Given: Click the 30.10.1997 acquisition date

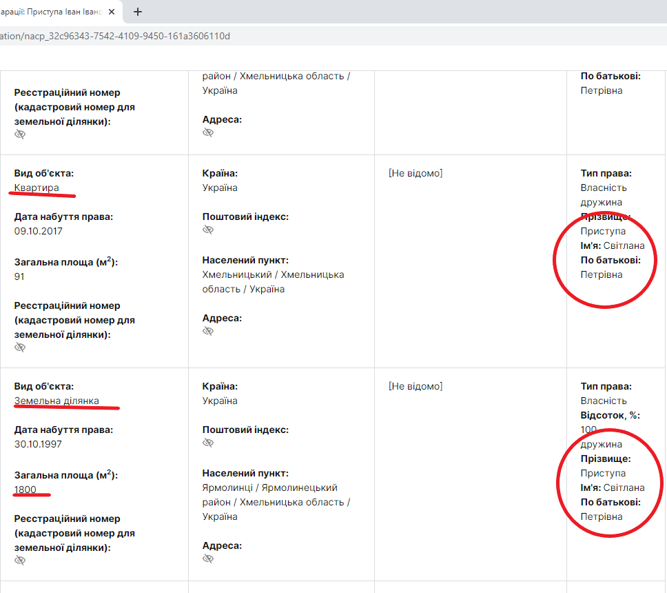Looking at the screenshot, I should click(38, 444).
